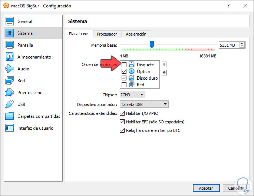The width and height of the screenshot is (254, 196).
Task: Select the Audio label in the sidebar
Action: [x=23, y=69]
